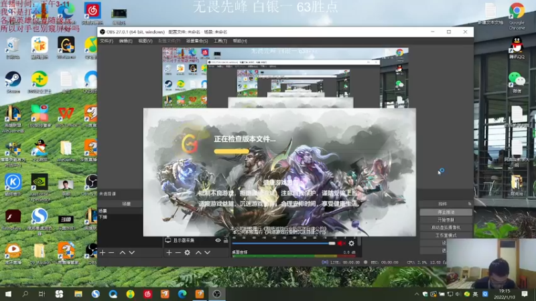This screenshot has height=301, width=536.
Task: Click taskbar search magnifier
Action: coord(25,294)
